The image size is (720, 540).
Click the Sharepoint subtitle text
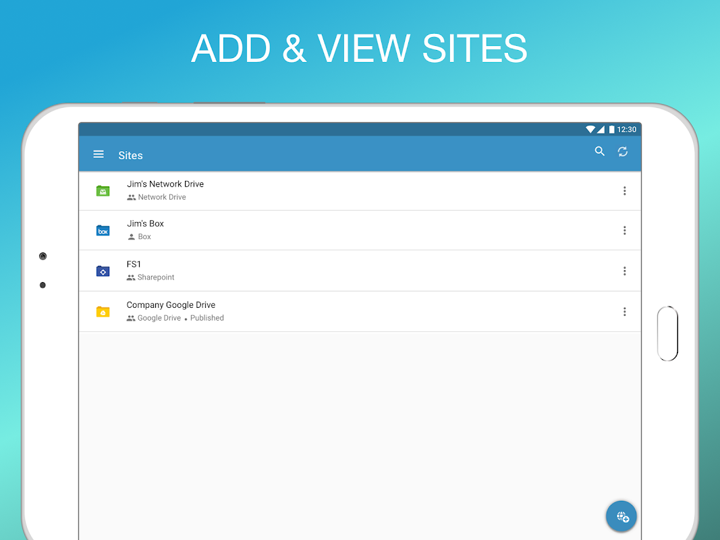coord(156,277)
